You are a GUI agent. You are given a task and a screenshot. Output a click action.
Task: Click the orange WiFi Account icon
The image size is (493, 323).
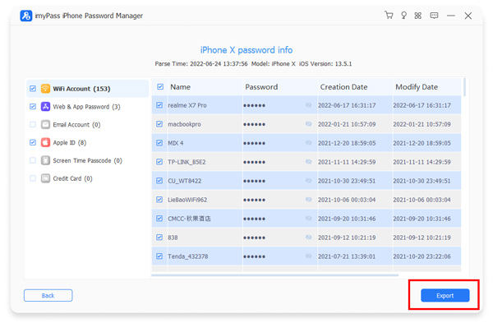click(45, 89)
